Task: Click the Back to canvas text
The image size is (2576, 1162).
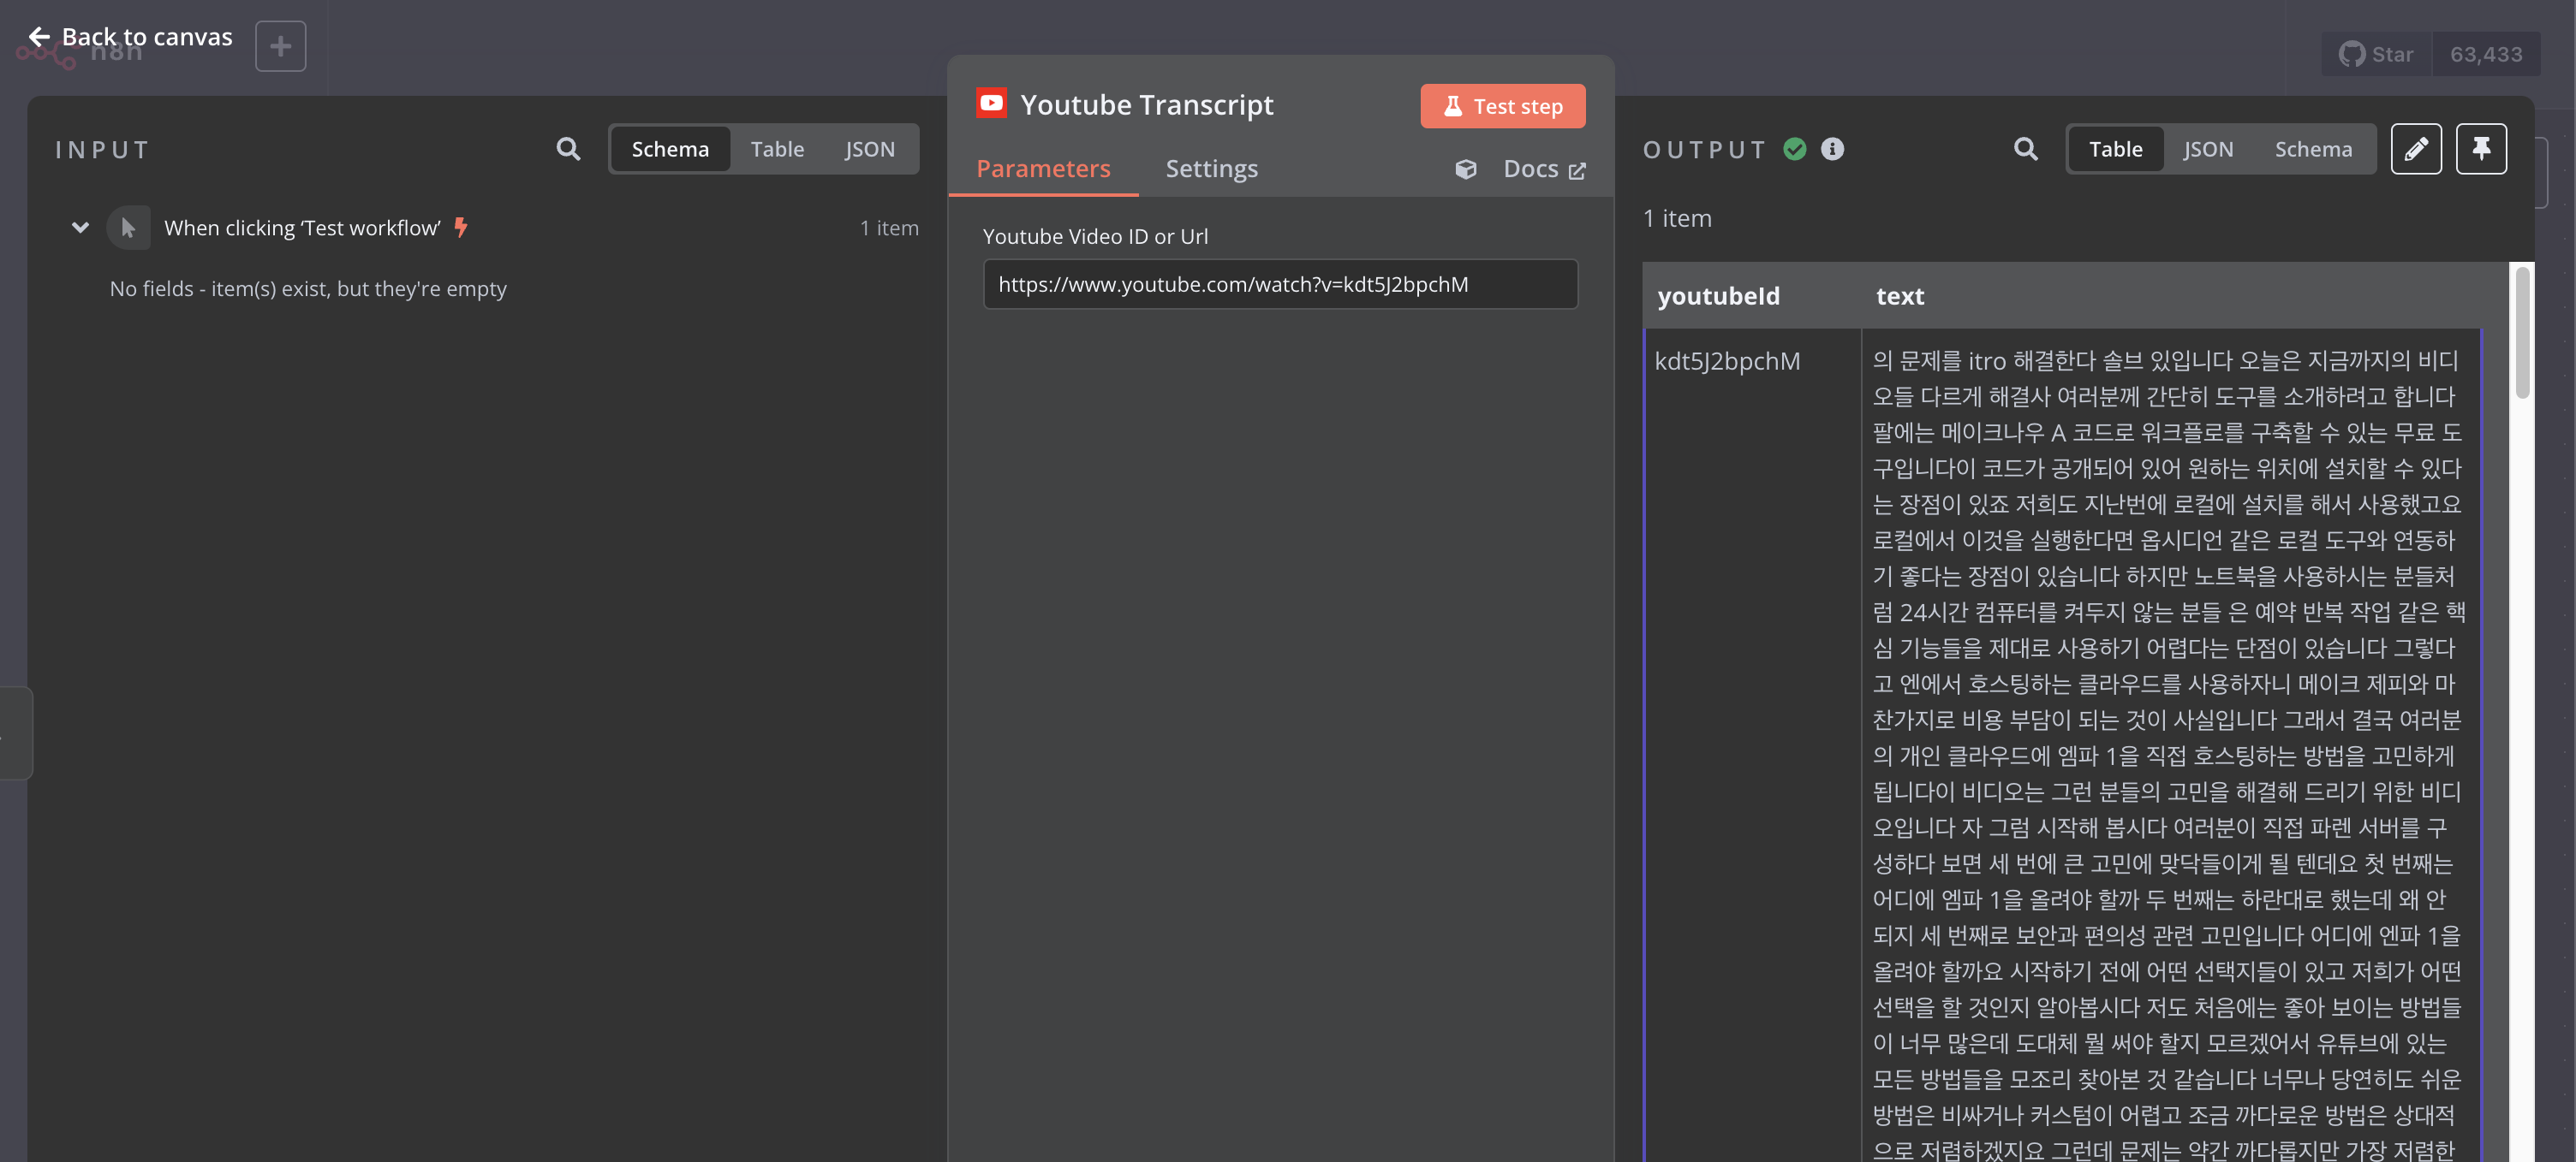Action: tap(147, 37)
